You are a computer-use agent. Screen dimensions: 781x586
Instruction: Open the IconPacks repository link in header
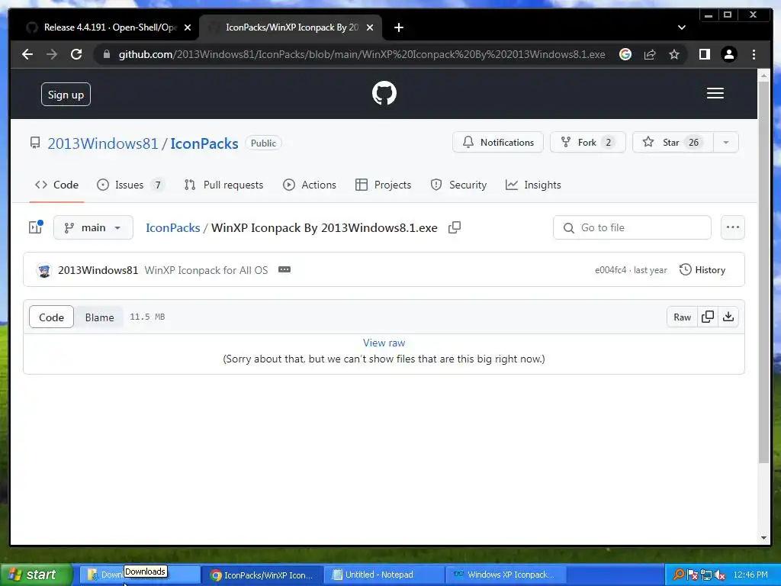(x=204, y=143)
